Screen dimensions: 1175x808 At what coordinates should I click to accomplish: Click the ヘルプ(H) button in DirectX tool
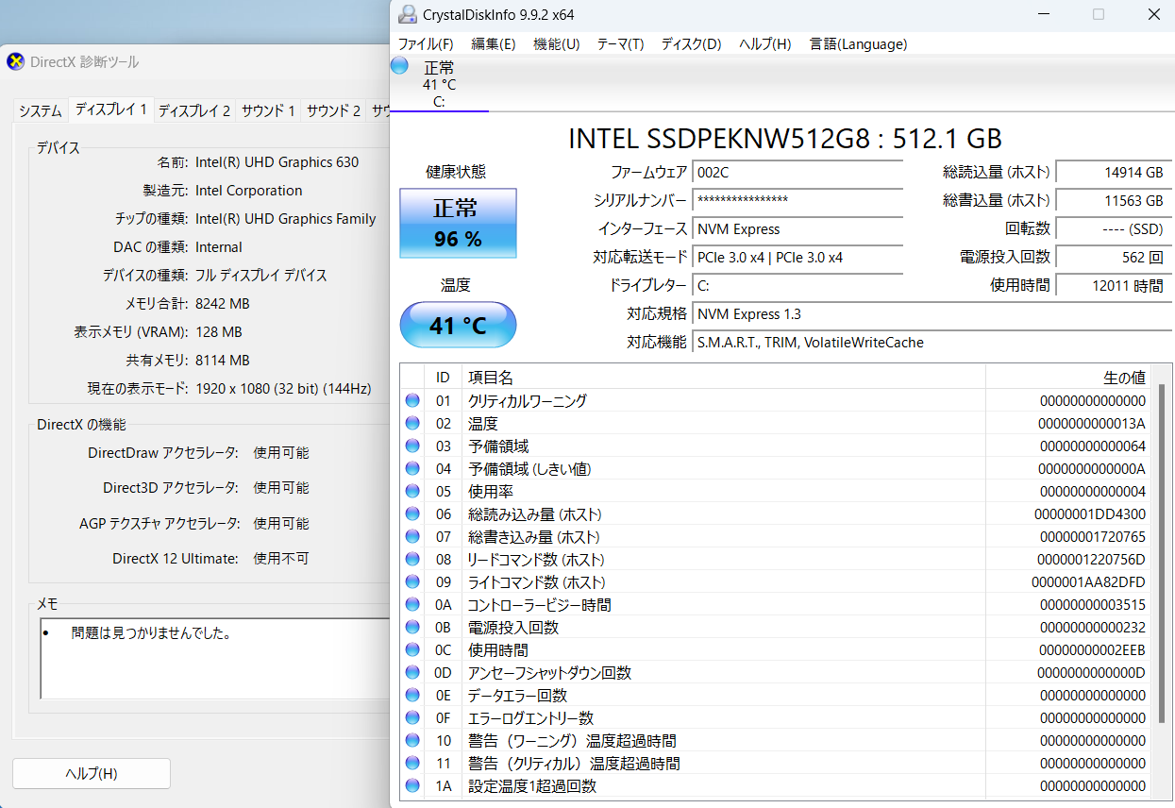92,773
